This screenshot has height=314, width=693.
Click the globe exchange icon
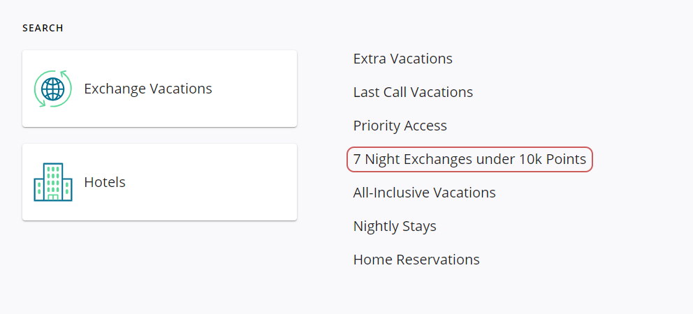click(x=53, y=89)
